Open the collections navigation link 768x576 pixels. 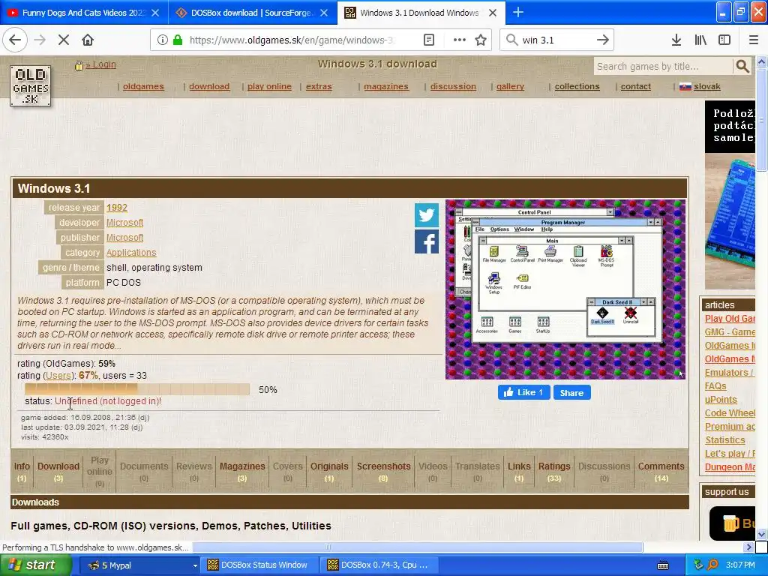577,86
